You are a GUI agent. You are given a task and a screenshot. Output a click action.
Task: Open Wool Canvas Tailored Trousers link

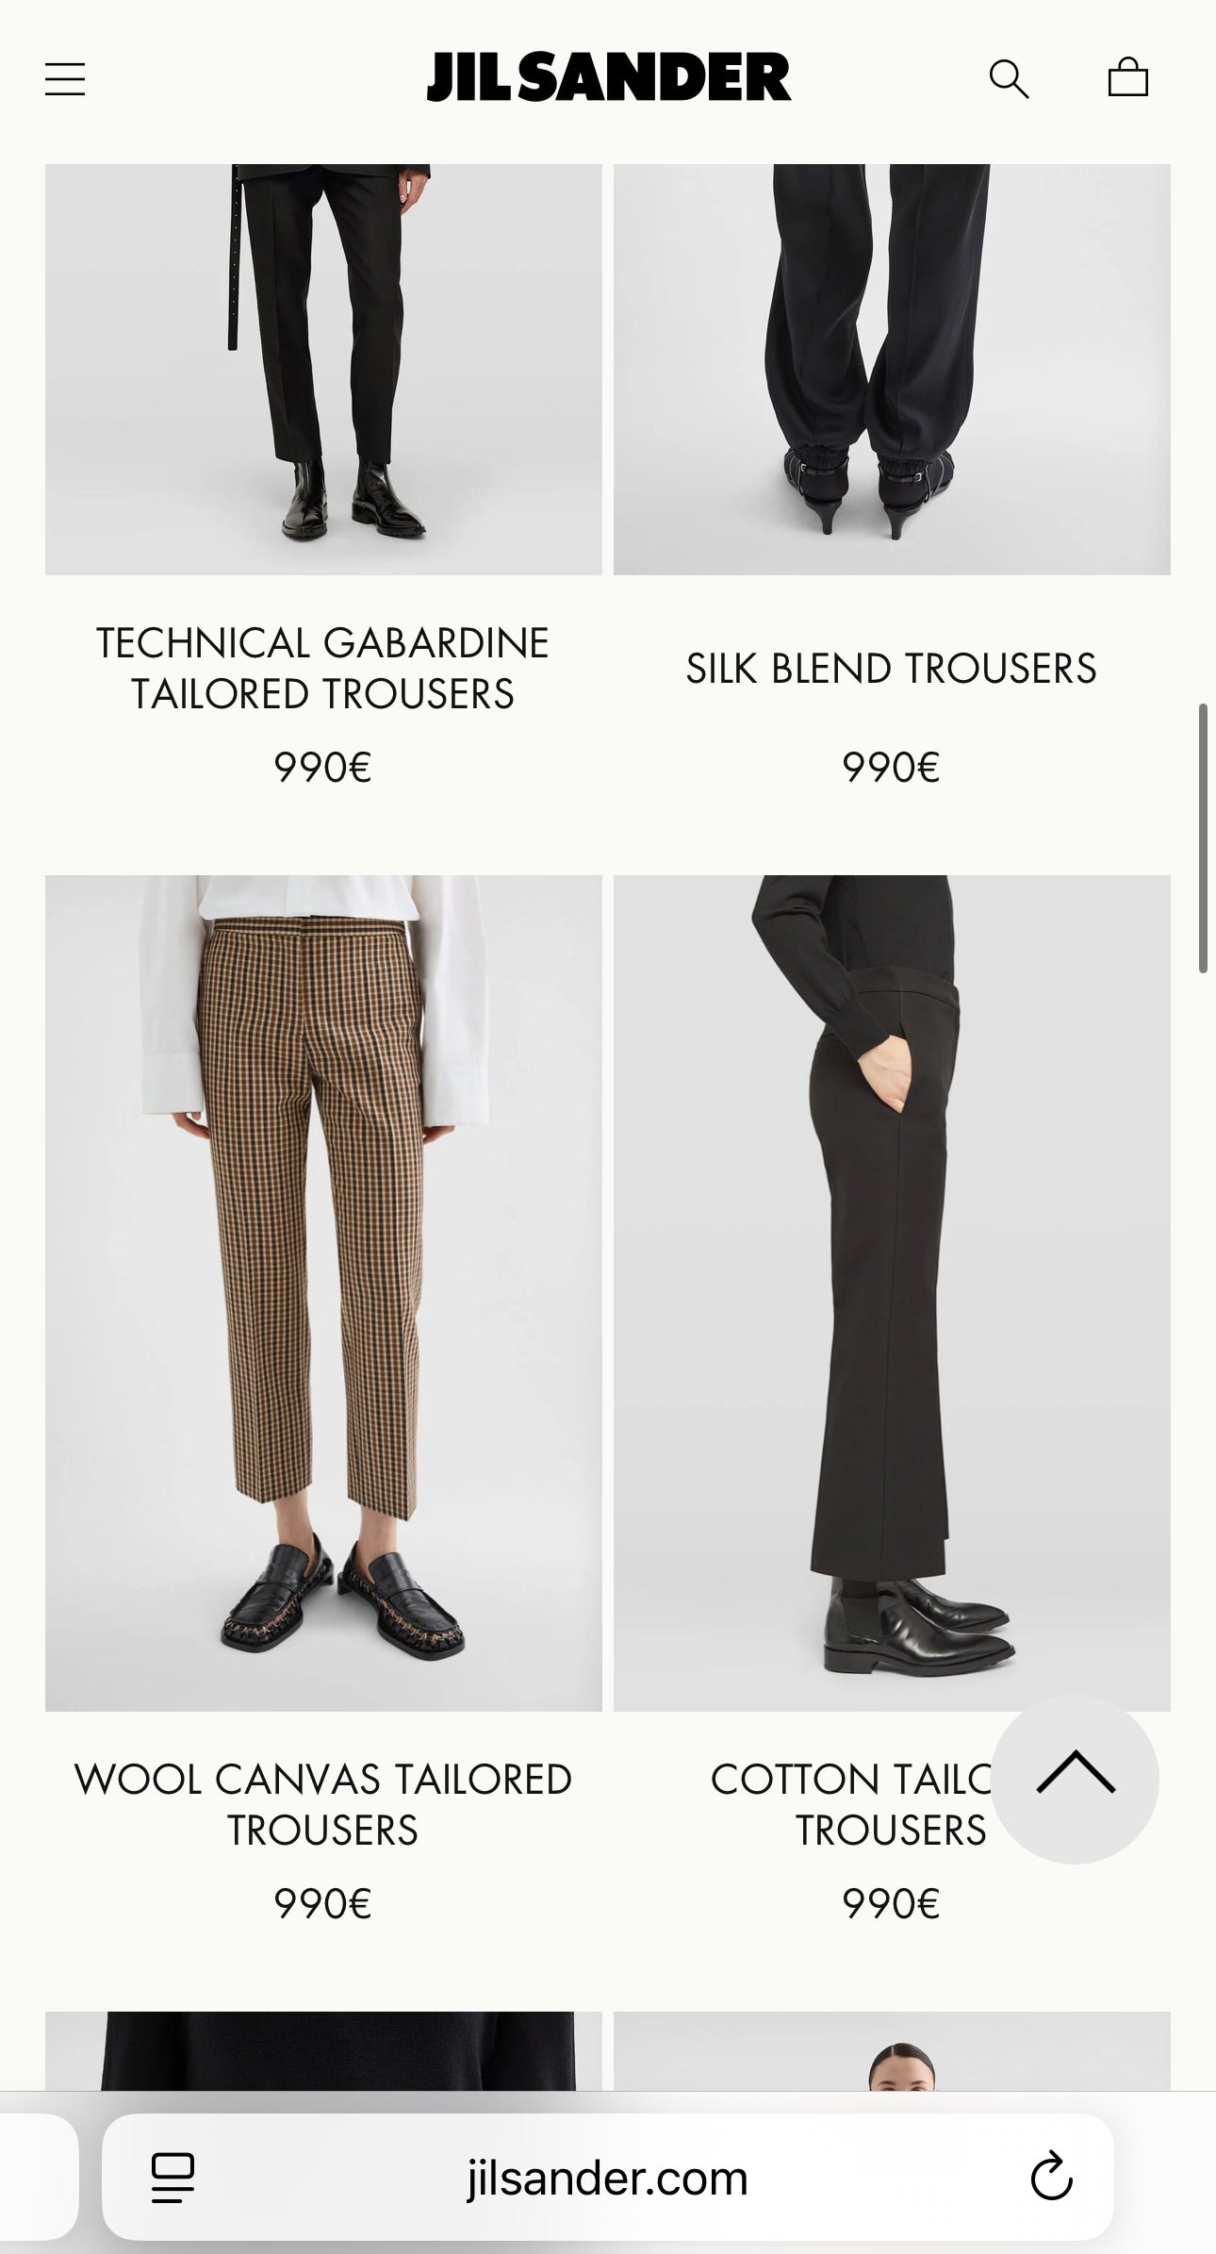322,1805
